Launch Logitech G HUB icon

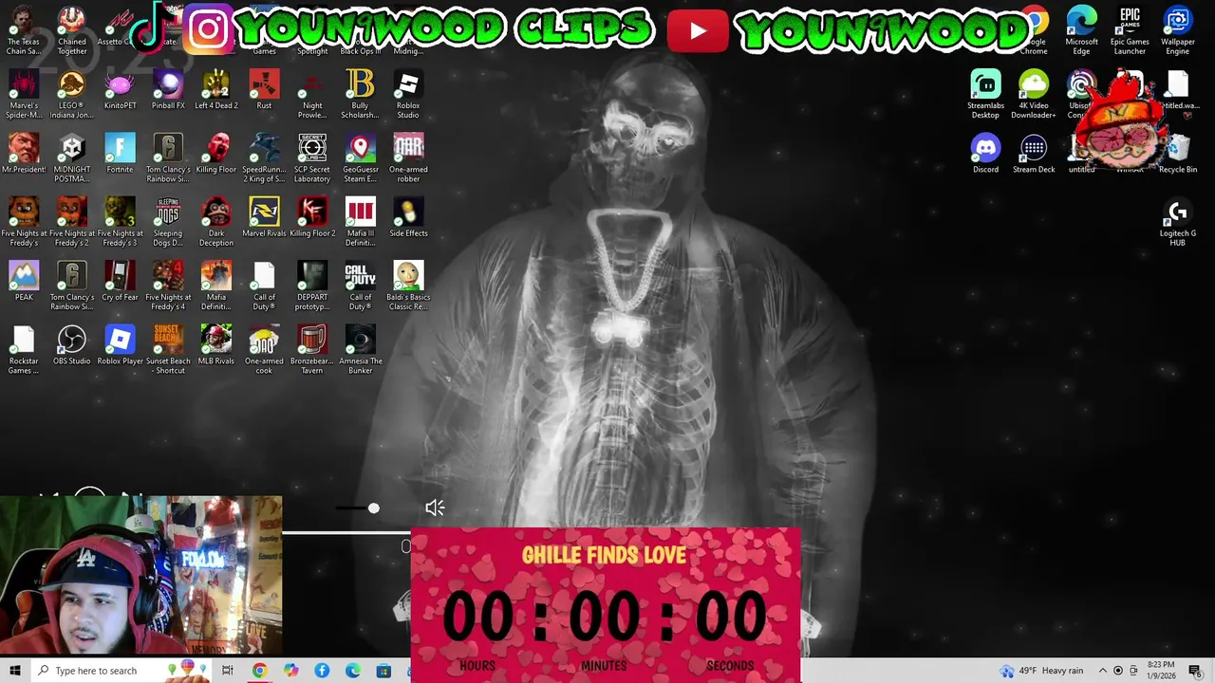pyautogui.click(x=1178, y=224)
